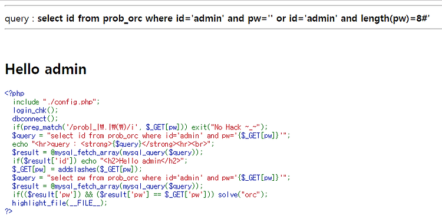Click the include "./config.php" line
This screenshot has width=442, height=222.
[56, 102]
